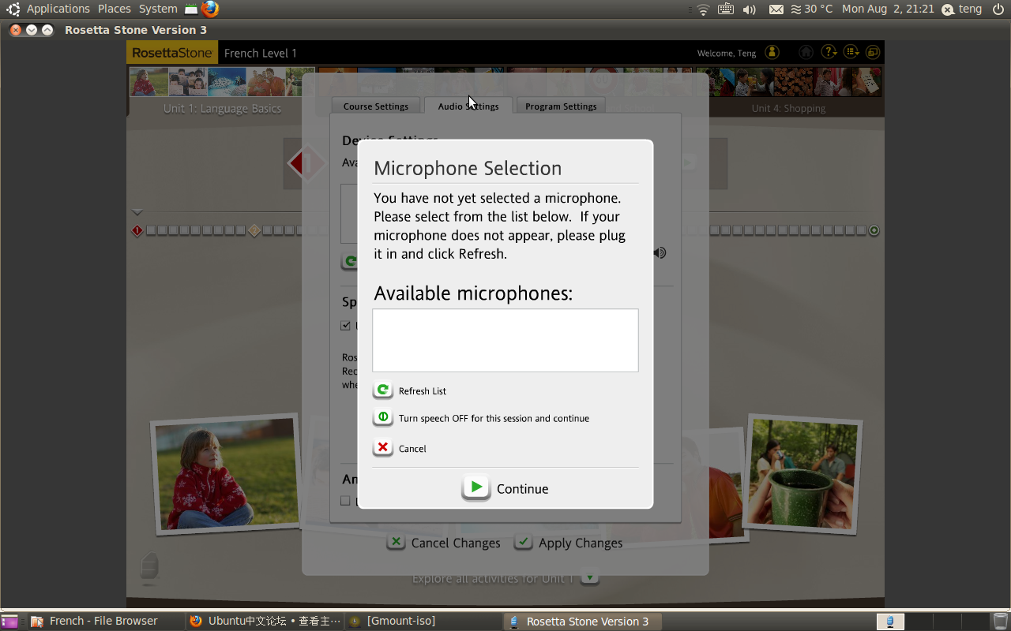
Task: Click Apply Changes in the settings panel
Action: point(569,543)
